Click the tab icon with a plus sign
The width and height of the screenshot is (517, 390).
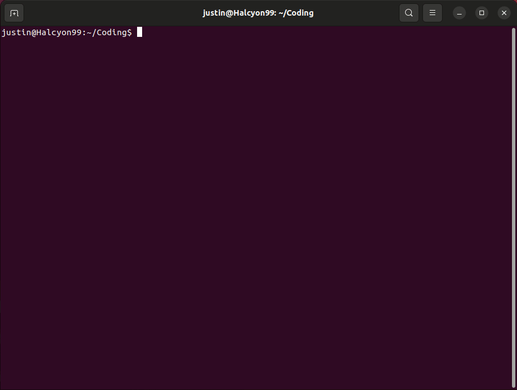click(x=13, y=12)
